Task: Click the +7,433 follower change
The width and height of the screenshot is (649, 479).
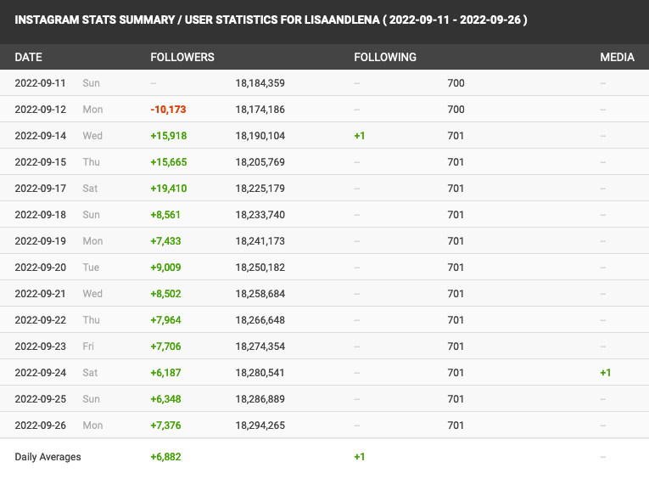Action: [x=165, y=241]
